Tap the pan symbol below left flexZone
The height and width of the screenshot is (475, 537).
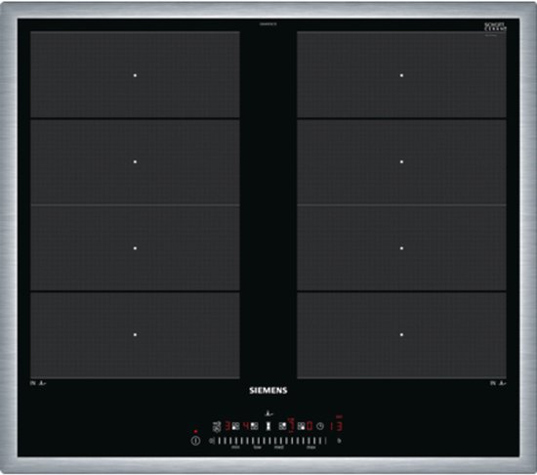pyautogui.click(x=42, y=383)
